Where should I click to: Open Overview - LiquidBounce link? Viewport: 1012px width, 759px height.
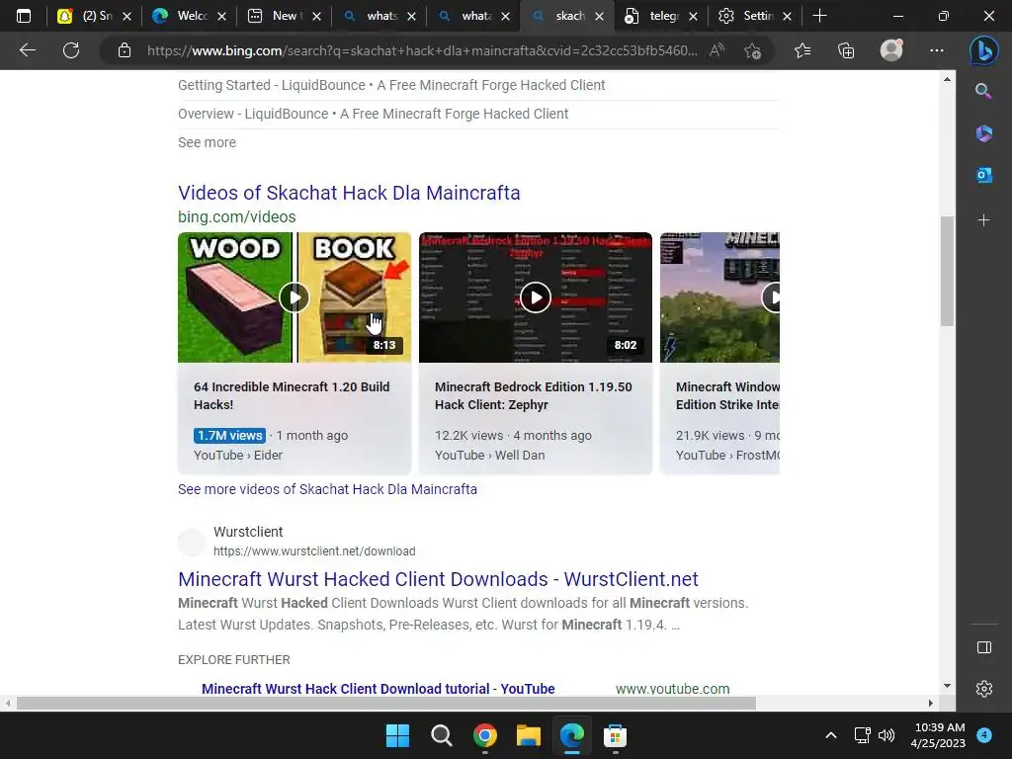[x=373, y=114]
